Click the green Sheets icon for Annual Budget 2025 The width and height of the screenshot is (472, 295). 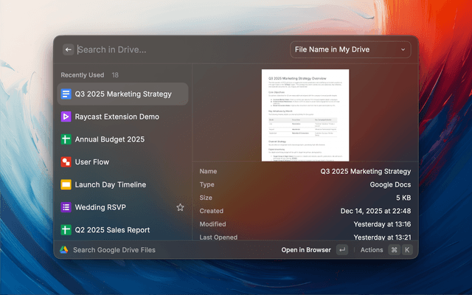coord(66,139)
